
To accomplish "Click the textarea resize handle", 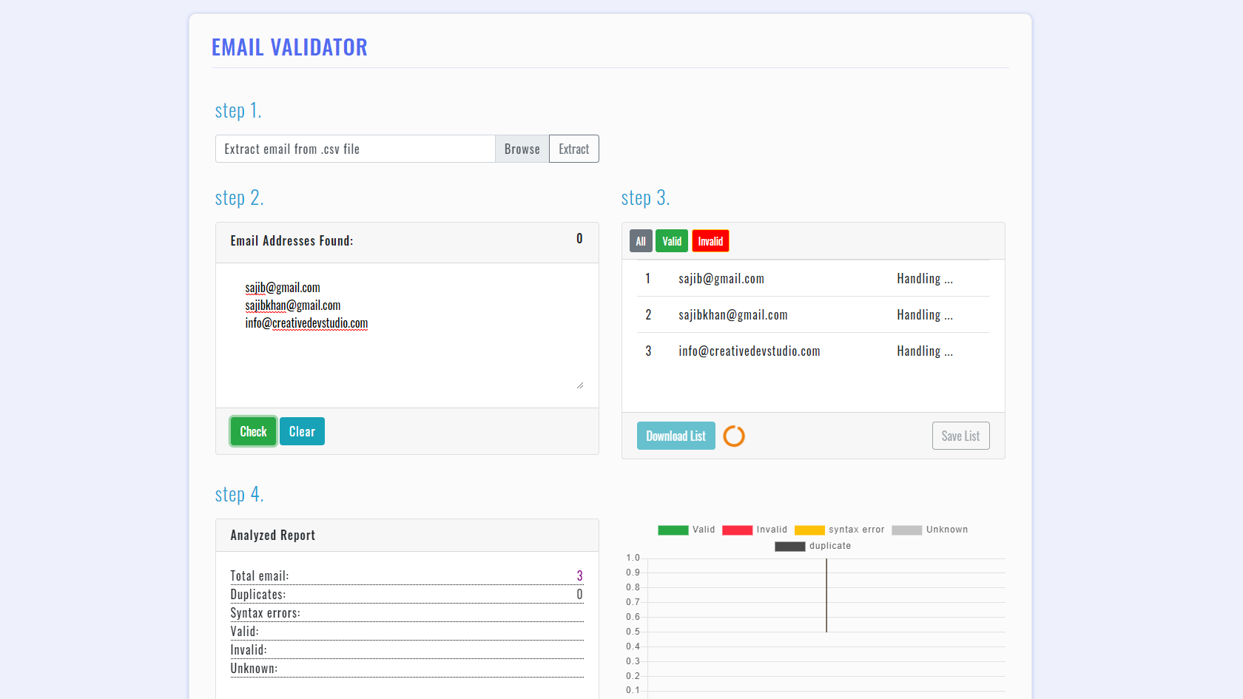I will coord(580,385).
